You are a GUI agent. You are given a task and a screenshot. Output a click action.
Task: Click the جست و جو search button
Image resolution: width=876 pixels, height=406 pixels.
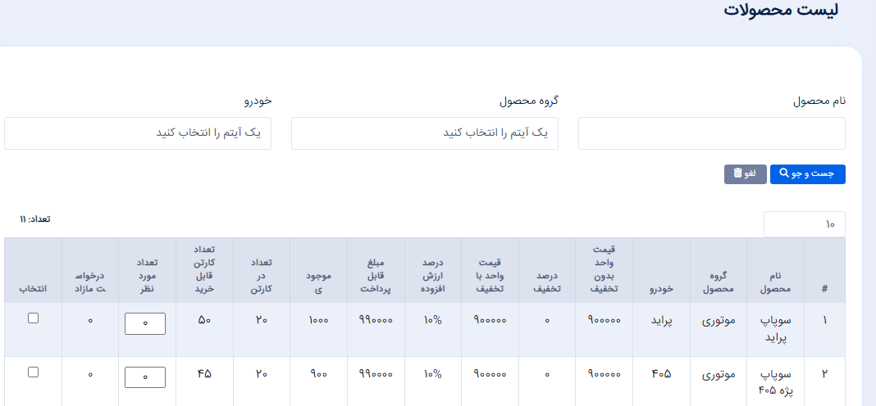click(x=808, y=174)
